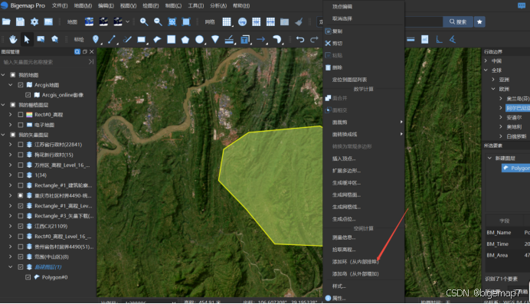Select the pentagon polygon drawing tool

[x=185, y=40]
